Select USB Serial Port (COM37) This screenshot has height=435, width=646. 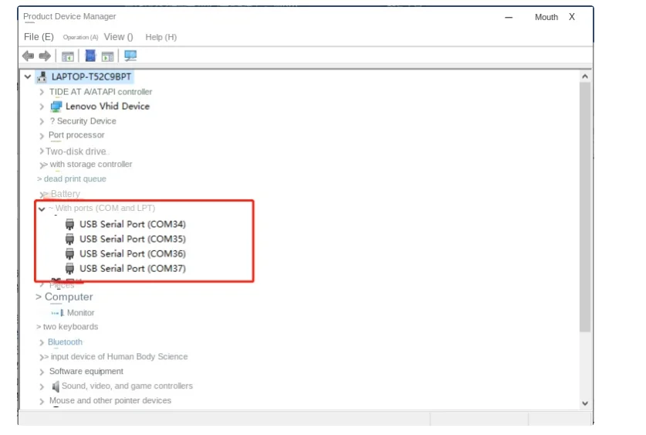tap(133, 269)
